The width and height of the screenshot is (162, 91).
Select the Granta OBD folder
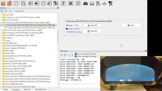10,53
